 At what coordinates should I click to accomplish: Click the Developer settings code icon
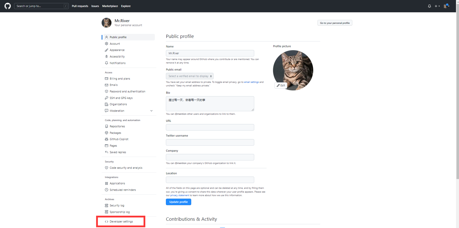pyautogui.click(x=106, y=221)
